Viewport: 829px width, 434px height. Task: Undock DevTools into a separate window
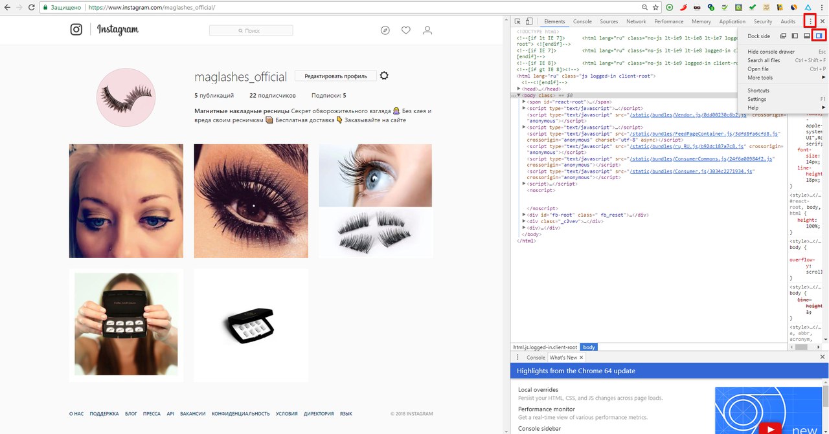(783, 36)
